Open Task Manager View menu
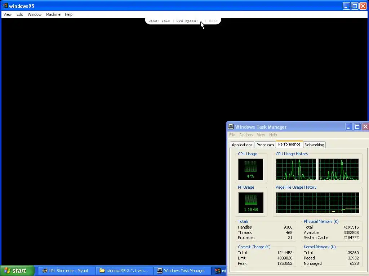Image resolution: width=369 pixels, height=276 pixels. 261,135
